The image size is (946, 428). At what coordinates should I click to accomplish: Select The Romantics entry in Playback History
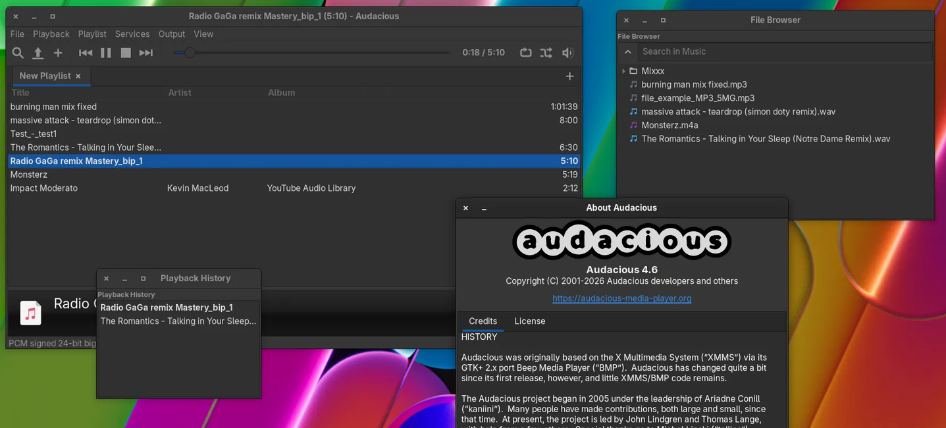pyautogui.click(x=178, y=321)
